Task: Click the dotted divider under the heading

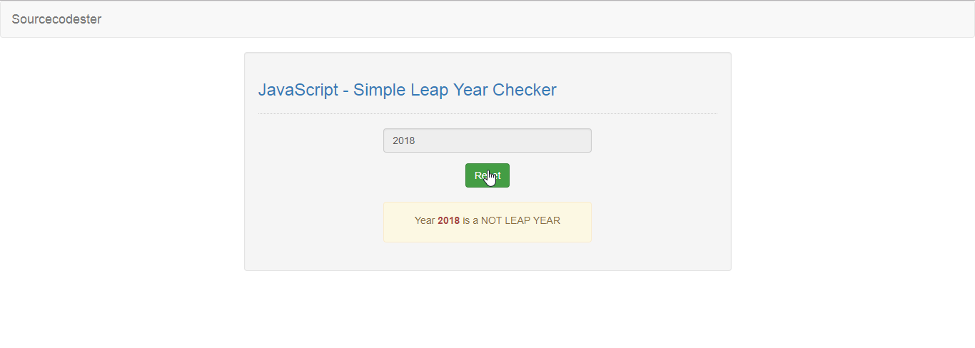Action: [487, 113]
